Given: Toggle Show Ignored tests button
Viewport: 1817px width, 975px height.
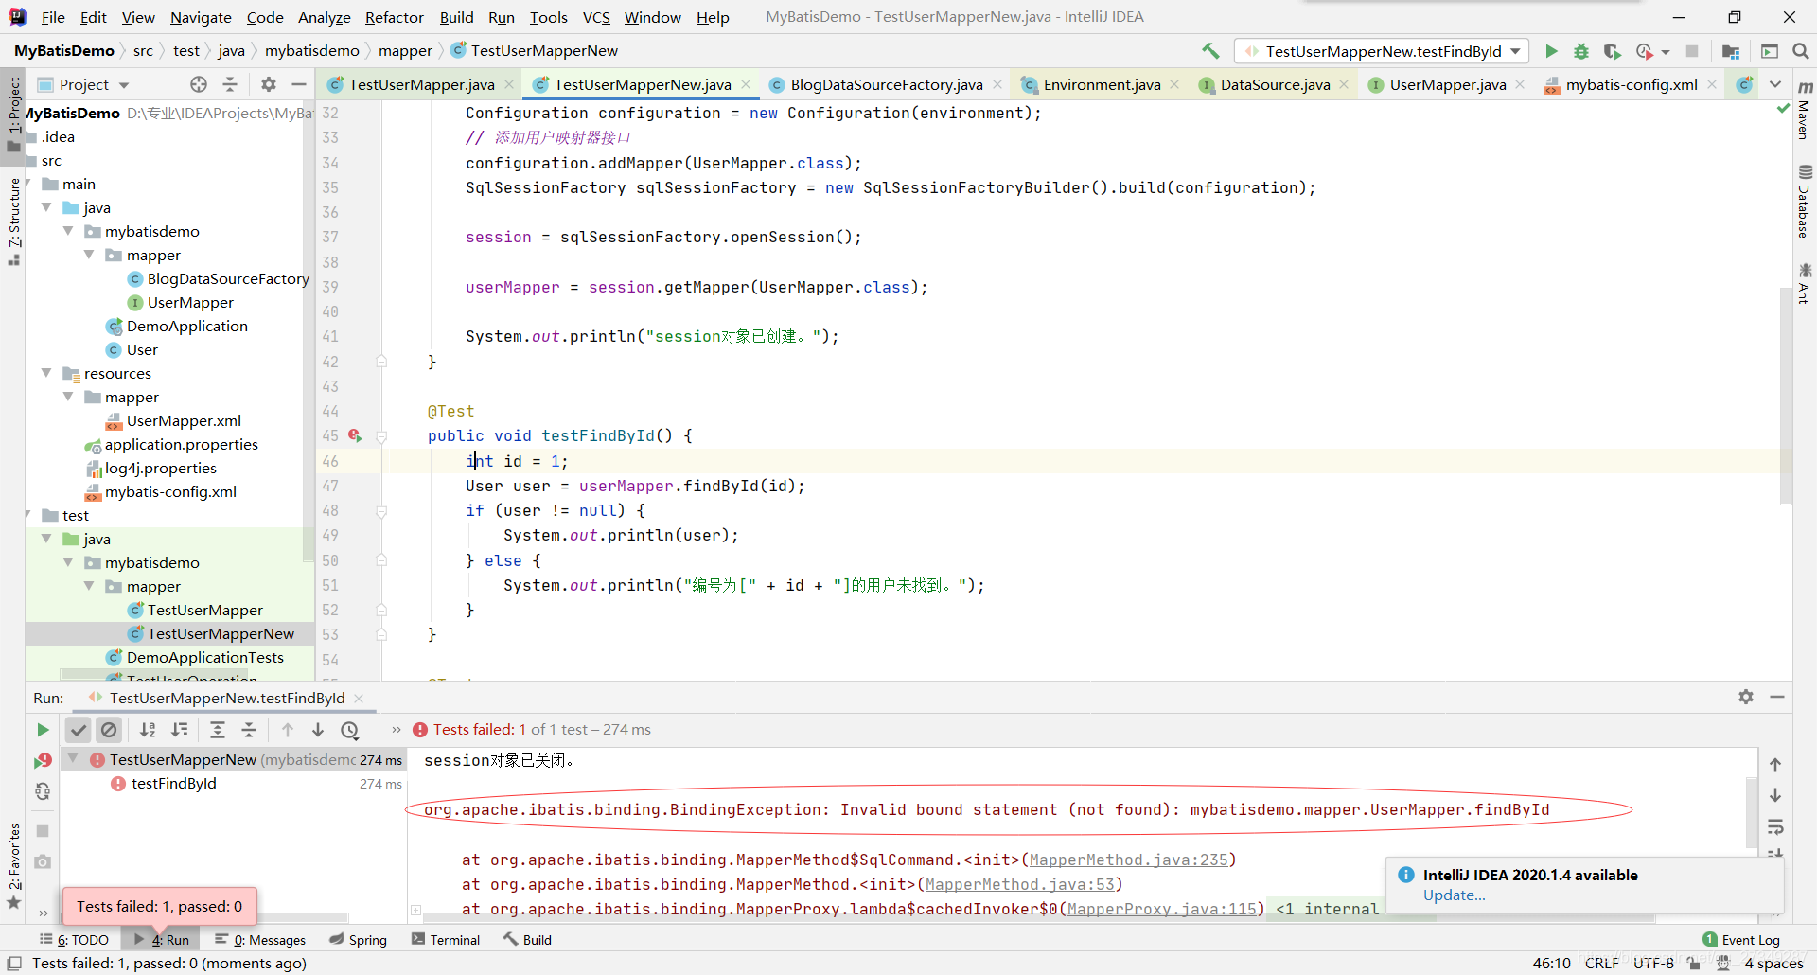Looking at the screenshot, I should click(110, 730).
